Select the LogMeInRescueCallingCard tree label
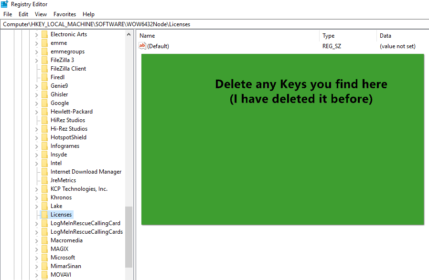Image resolution: width=429 pixels, height=280 pixels. click(x=86, y=223)
